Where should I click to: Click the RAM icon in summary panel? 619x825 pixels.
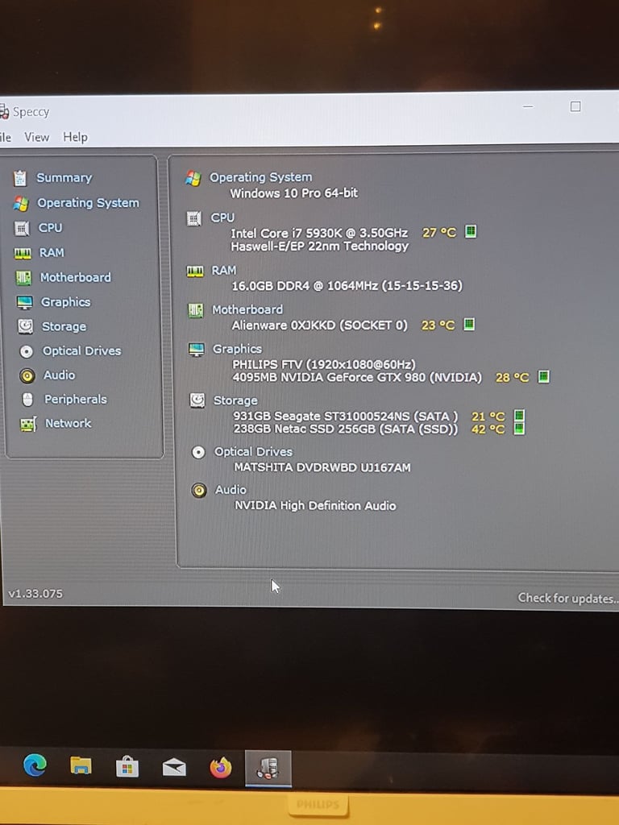pos(195,272)
